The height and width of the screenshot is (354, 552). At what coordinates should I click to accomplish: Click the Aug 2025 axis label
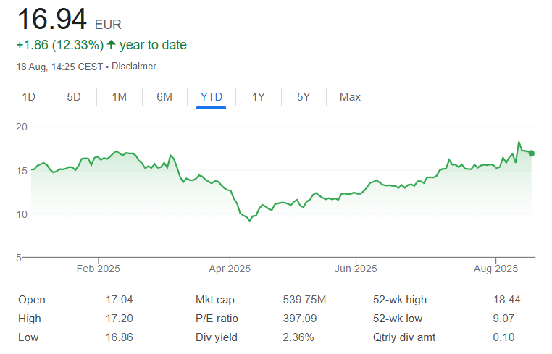coord(496,269)
